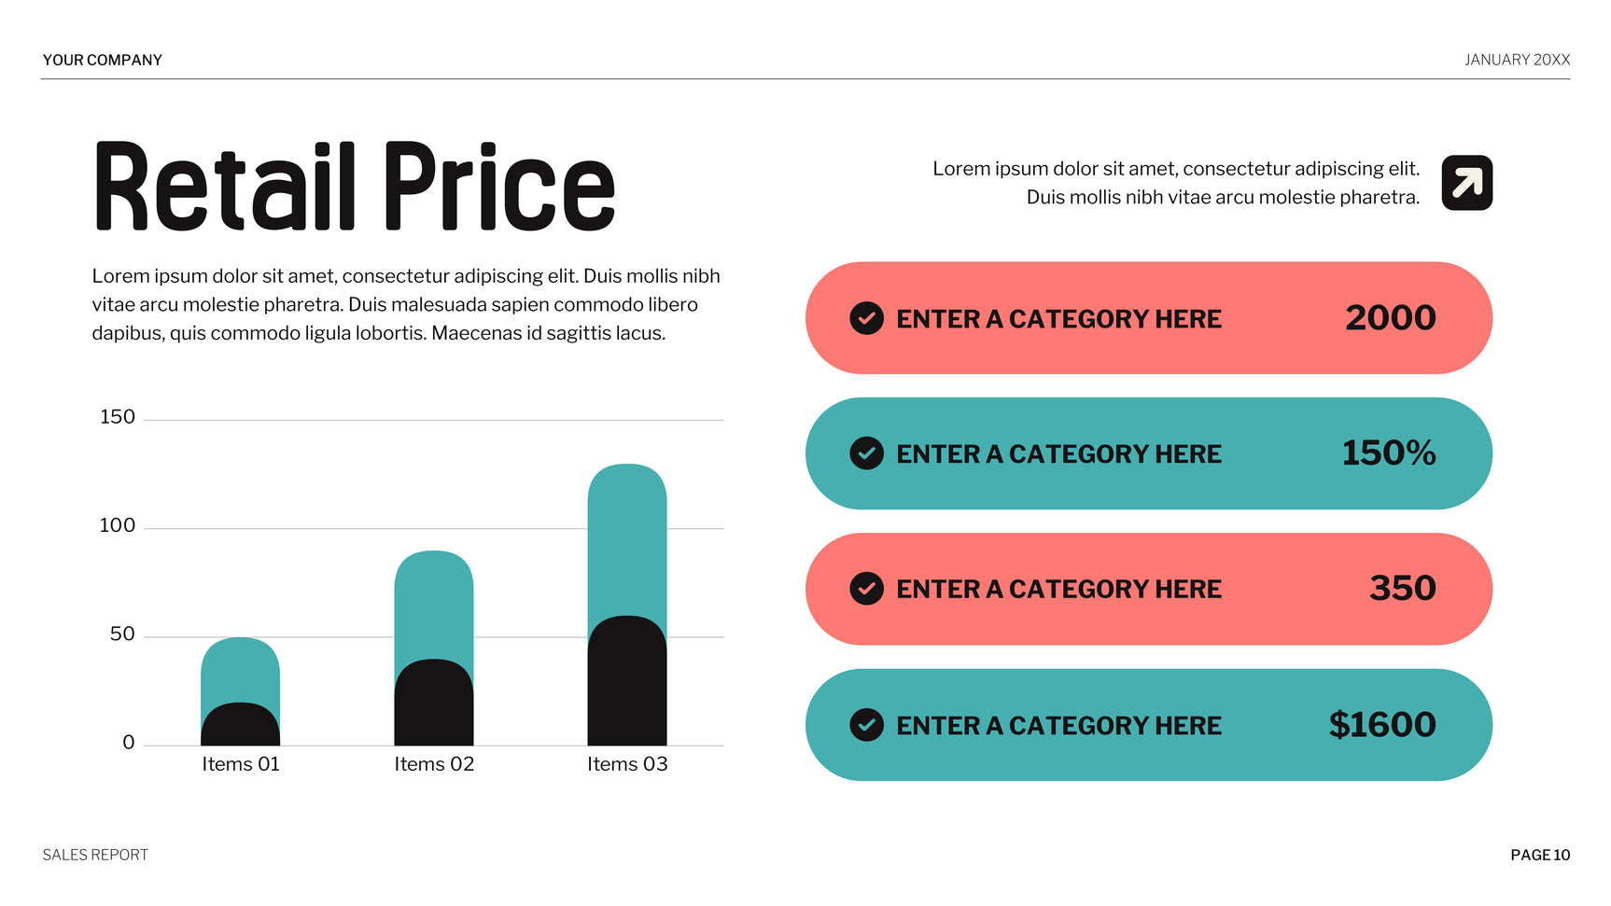Click the checkmark icon in the 350 row
The width and height of the screenshot is (1611, 906).
pyautogui.click(x=866, y=589)
